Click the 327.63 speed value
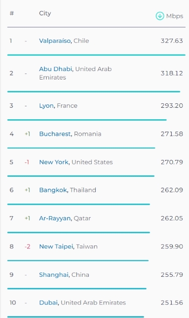Screen dimensions: 189x318 click(172, 41)
